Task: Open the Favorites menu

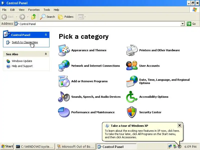Action: (34, 10)
